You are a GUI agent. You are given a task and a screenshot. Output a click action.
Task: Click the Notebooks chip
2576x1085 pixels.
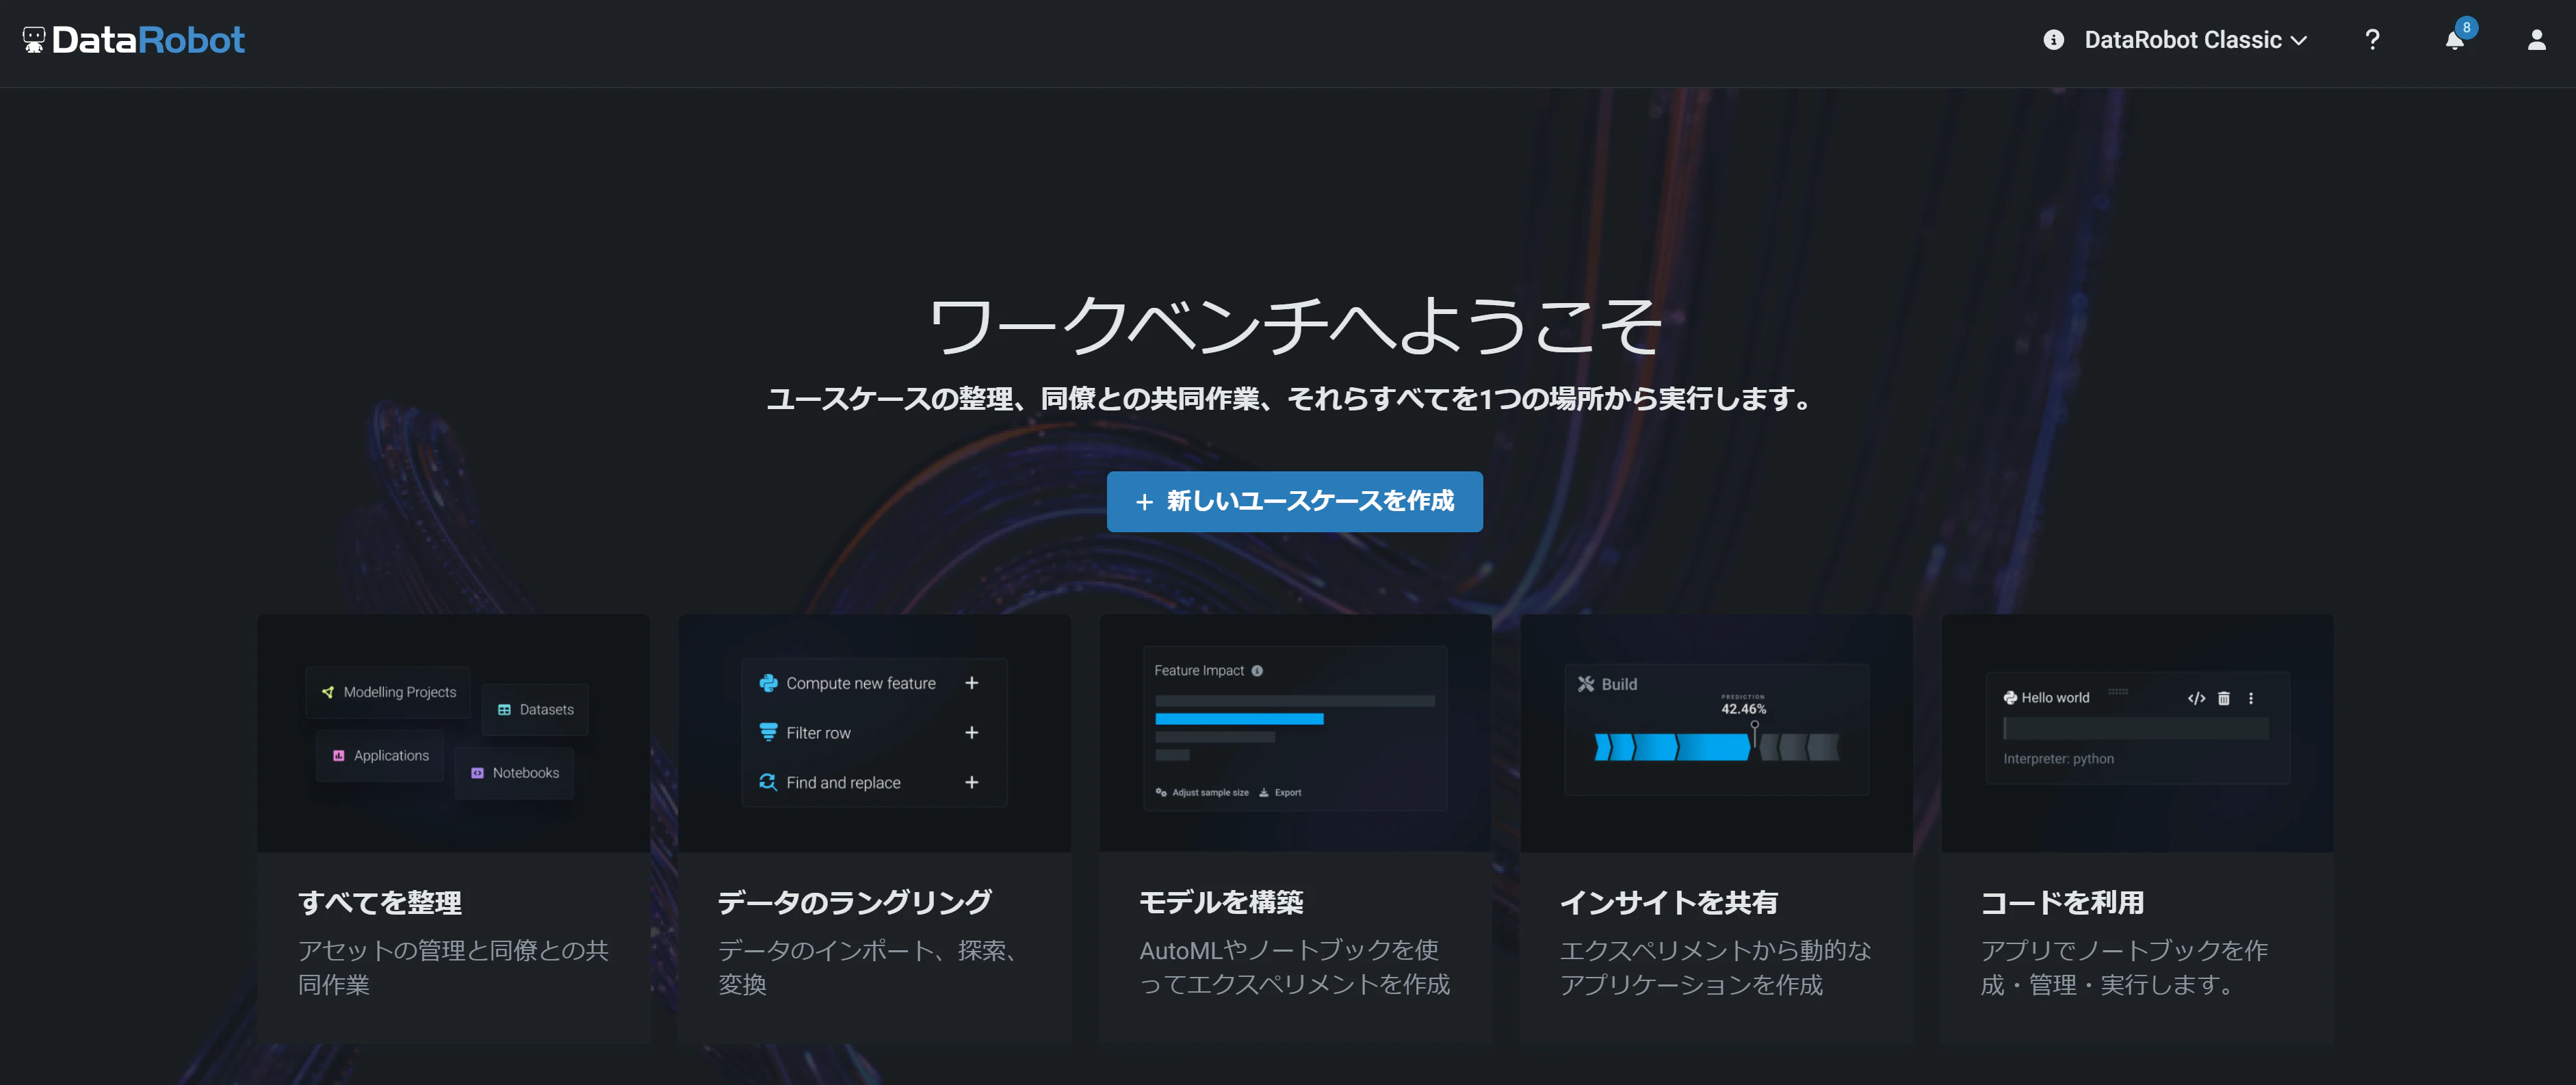[515, 773]
